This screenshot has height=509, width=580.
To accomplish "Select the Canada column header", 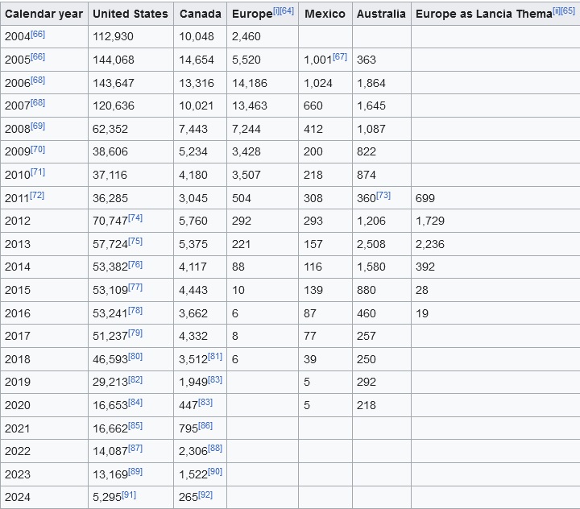I will 200,14.
